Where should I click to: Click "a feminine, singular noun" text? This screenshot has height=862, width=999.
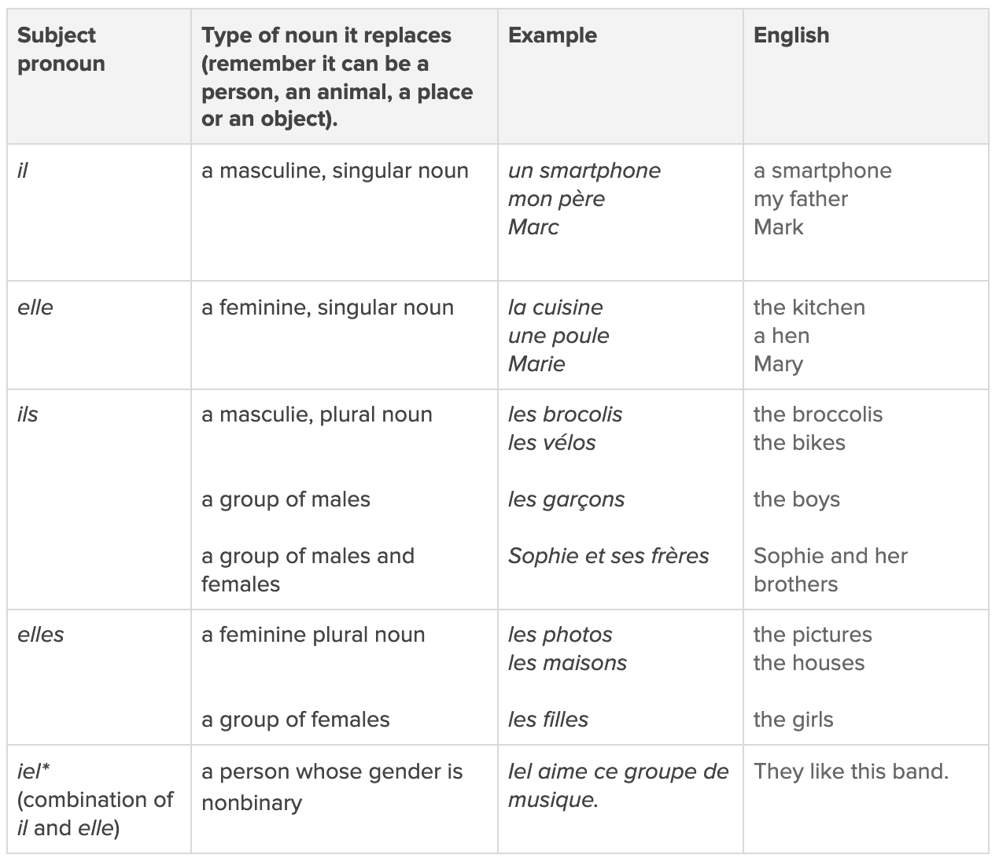pyautogui.click(x=327, y=308)
